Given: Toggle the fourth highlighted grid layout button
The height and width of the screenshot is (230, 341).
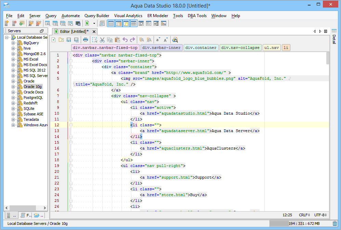Looking at the screenshot, I should click(133, 23).
